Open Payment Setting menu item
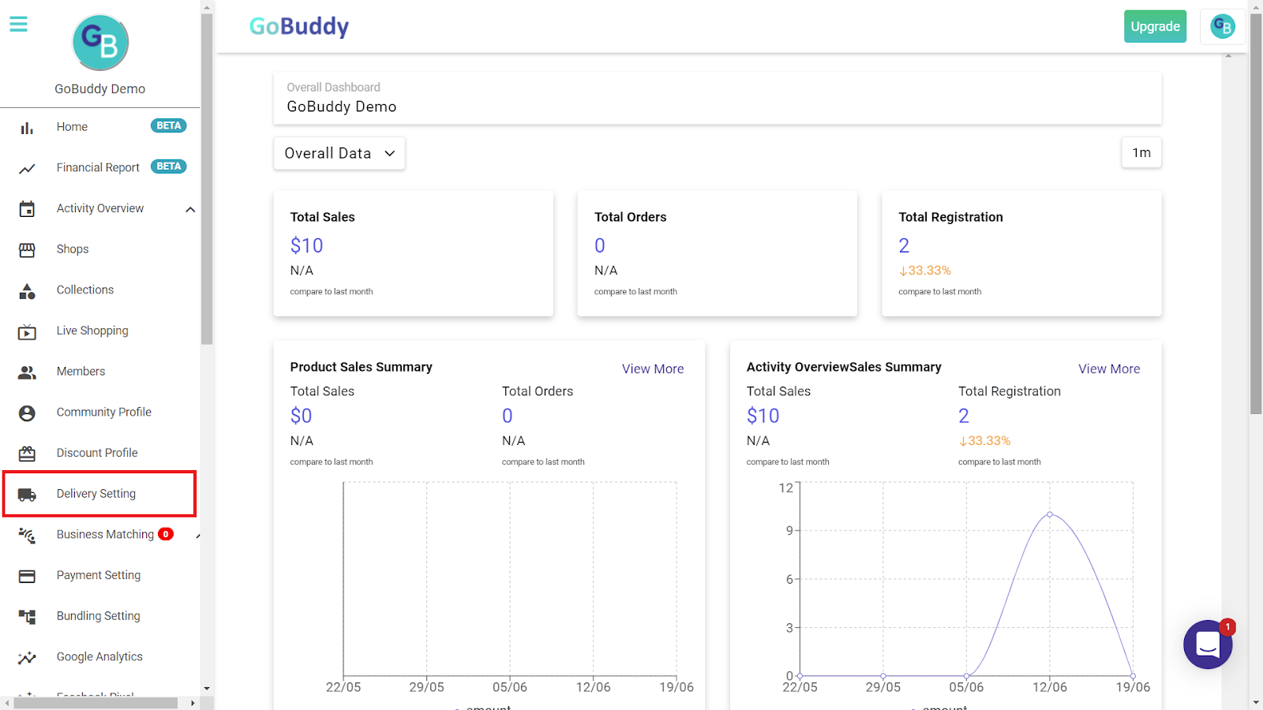Screen dimensions: 1263x710 99,576
